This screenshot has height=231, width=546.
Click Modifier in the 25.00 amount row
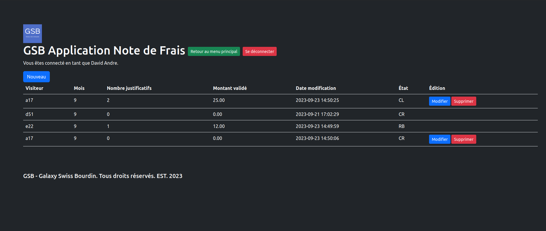point(440,101)
